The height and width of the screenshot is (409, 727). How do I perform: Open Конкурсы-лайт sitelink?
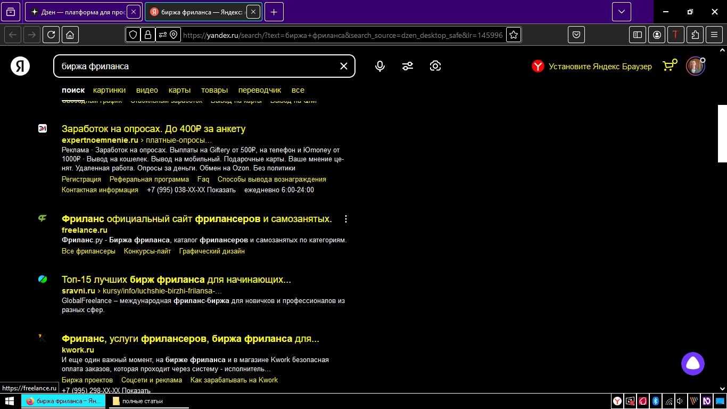147,251
